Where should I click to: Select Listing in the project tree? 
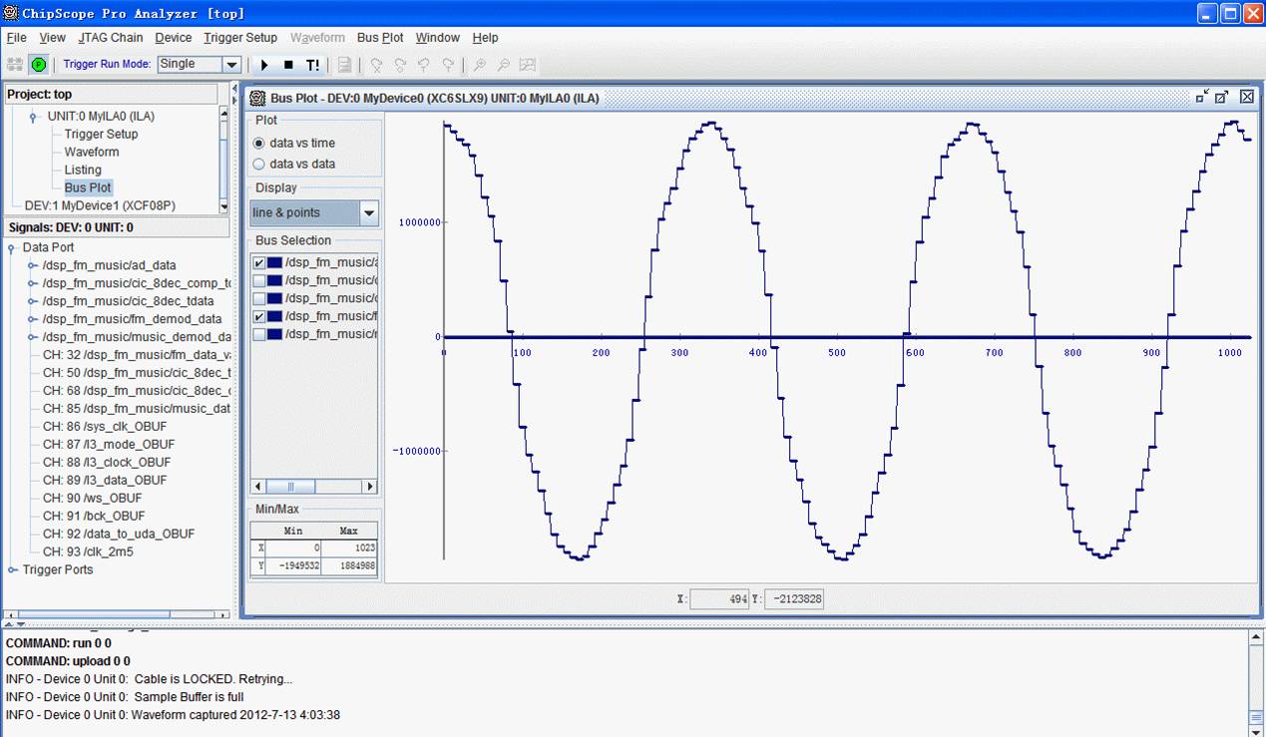click(83, 170)
